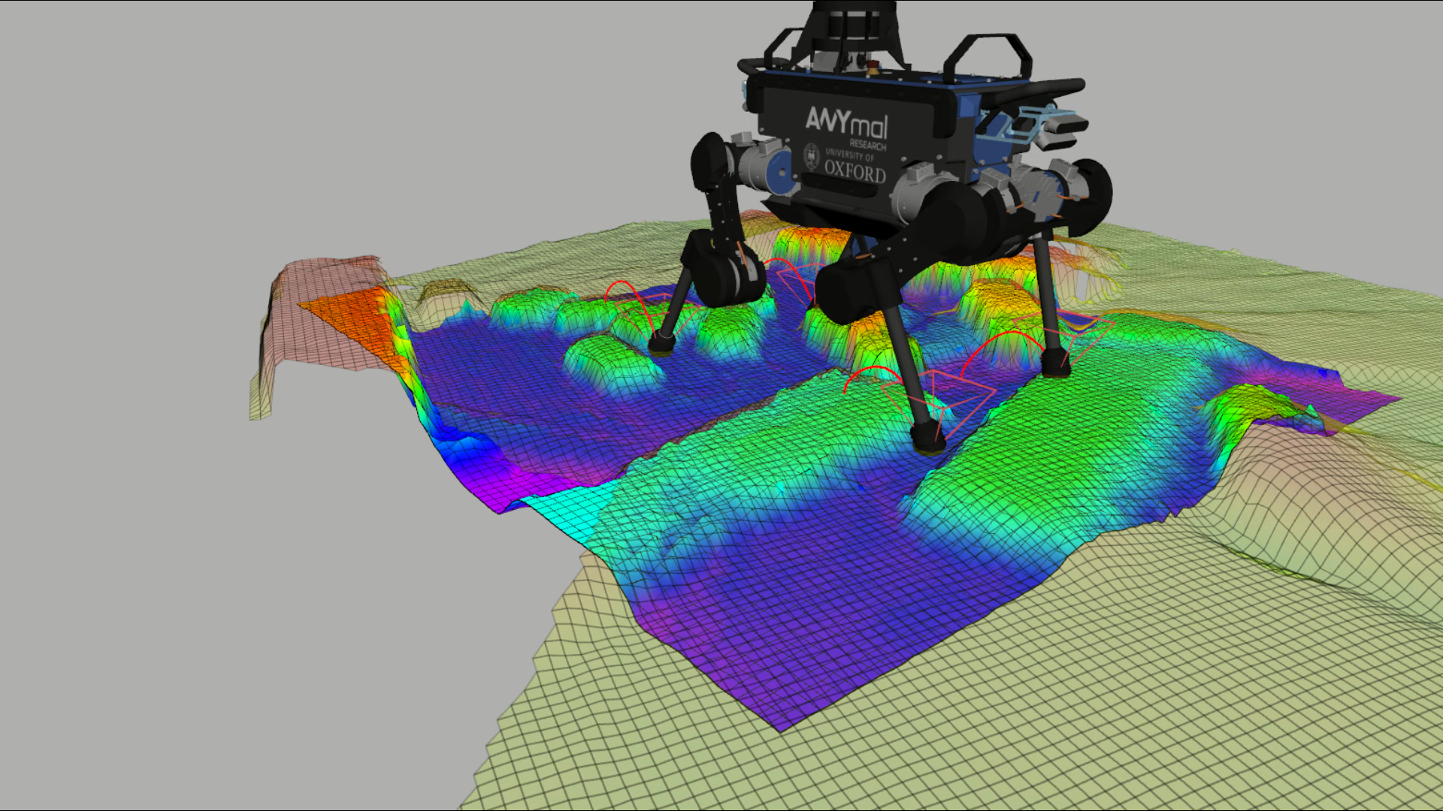Click the UNIVERSITY OF text on robot
The image size is (1443, 811).
(x=849, y=155)
